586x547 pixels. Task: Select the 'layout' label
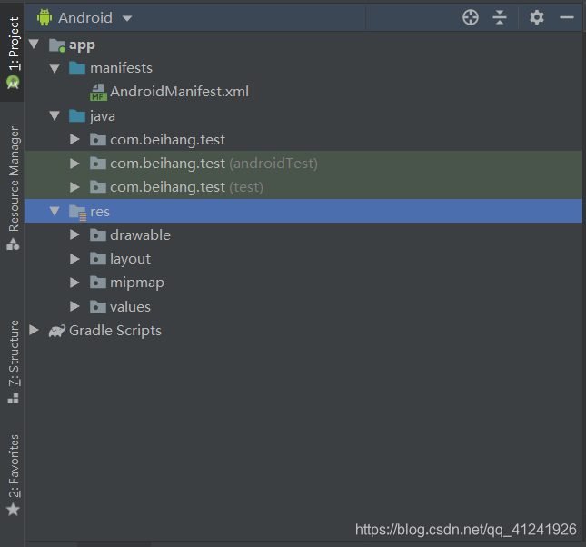click(x=131, y=259)
